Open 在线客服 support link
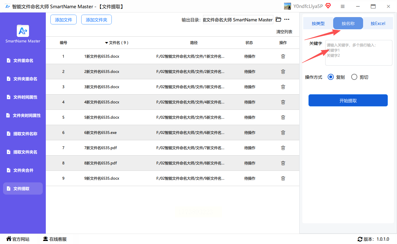 point(55,239)
